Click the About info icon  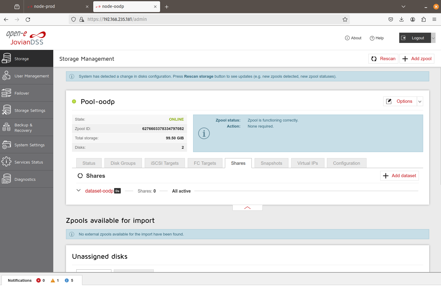pos(347,38)
